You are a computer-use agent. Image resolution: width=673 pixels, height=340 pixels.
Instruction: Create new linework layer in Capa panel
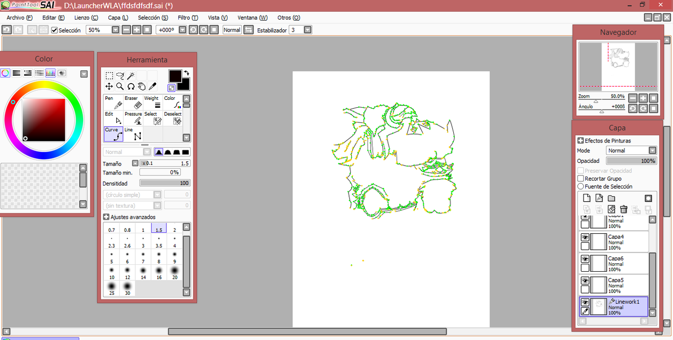(599, 198)
